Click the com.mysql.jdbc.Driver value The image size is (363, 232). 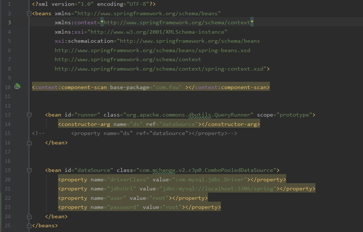pos(209,180)
